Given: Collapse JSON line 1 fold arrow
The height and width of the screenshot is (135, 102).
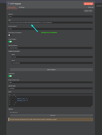Looking at the screenshot, I should 12,95.
